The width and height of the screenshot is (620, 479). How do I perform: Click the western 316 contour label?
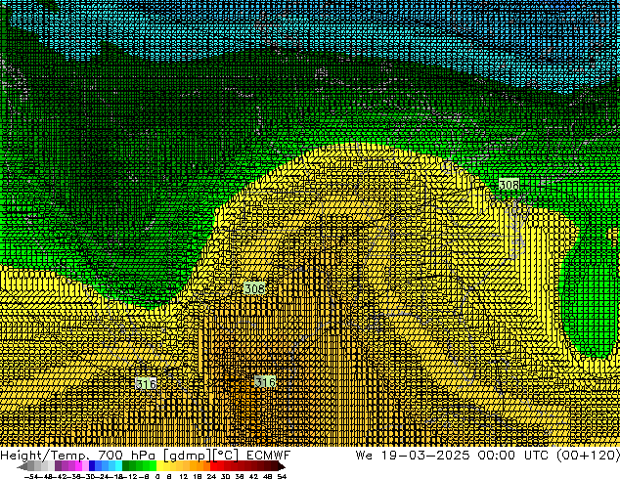coord(146,383)
